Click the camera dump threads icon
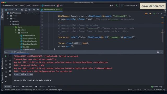This screenshot has height=94, width=167. coord(6,64)
